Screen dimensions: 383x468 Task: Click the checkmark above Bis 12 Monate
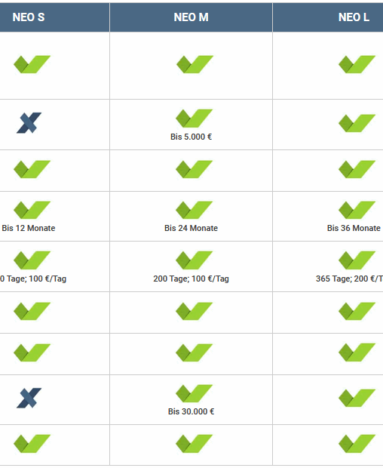[x=32, y=210]
